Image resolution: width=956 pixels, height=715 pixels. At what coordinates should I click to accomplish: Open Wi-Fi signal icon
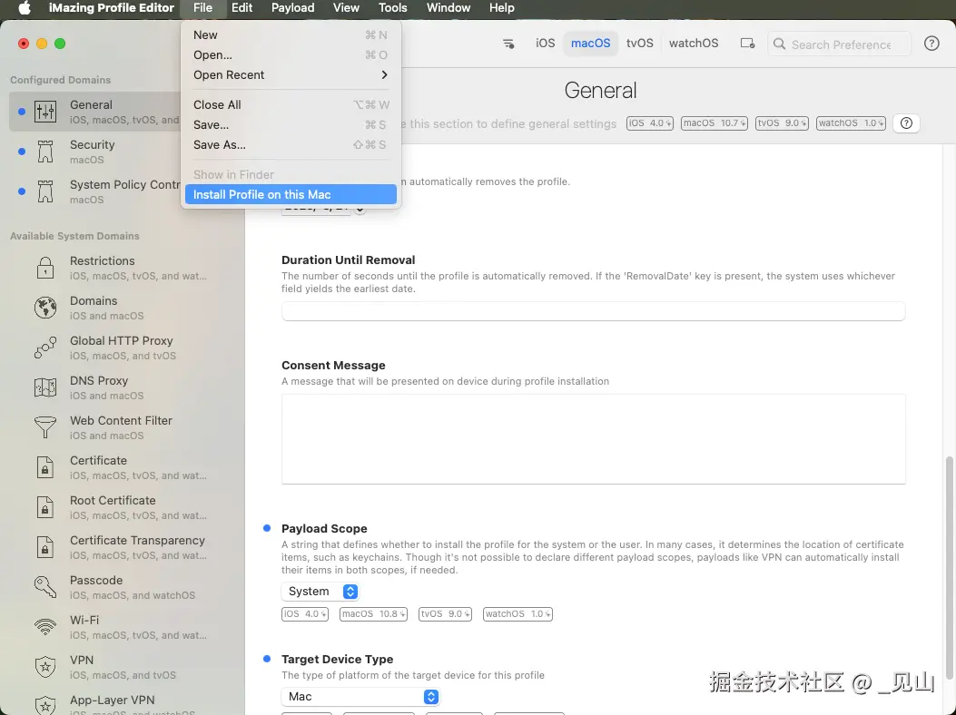(45, 627)
